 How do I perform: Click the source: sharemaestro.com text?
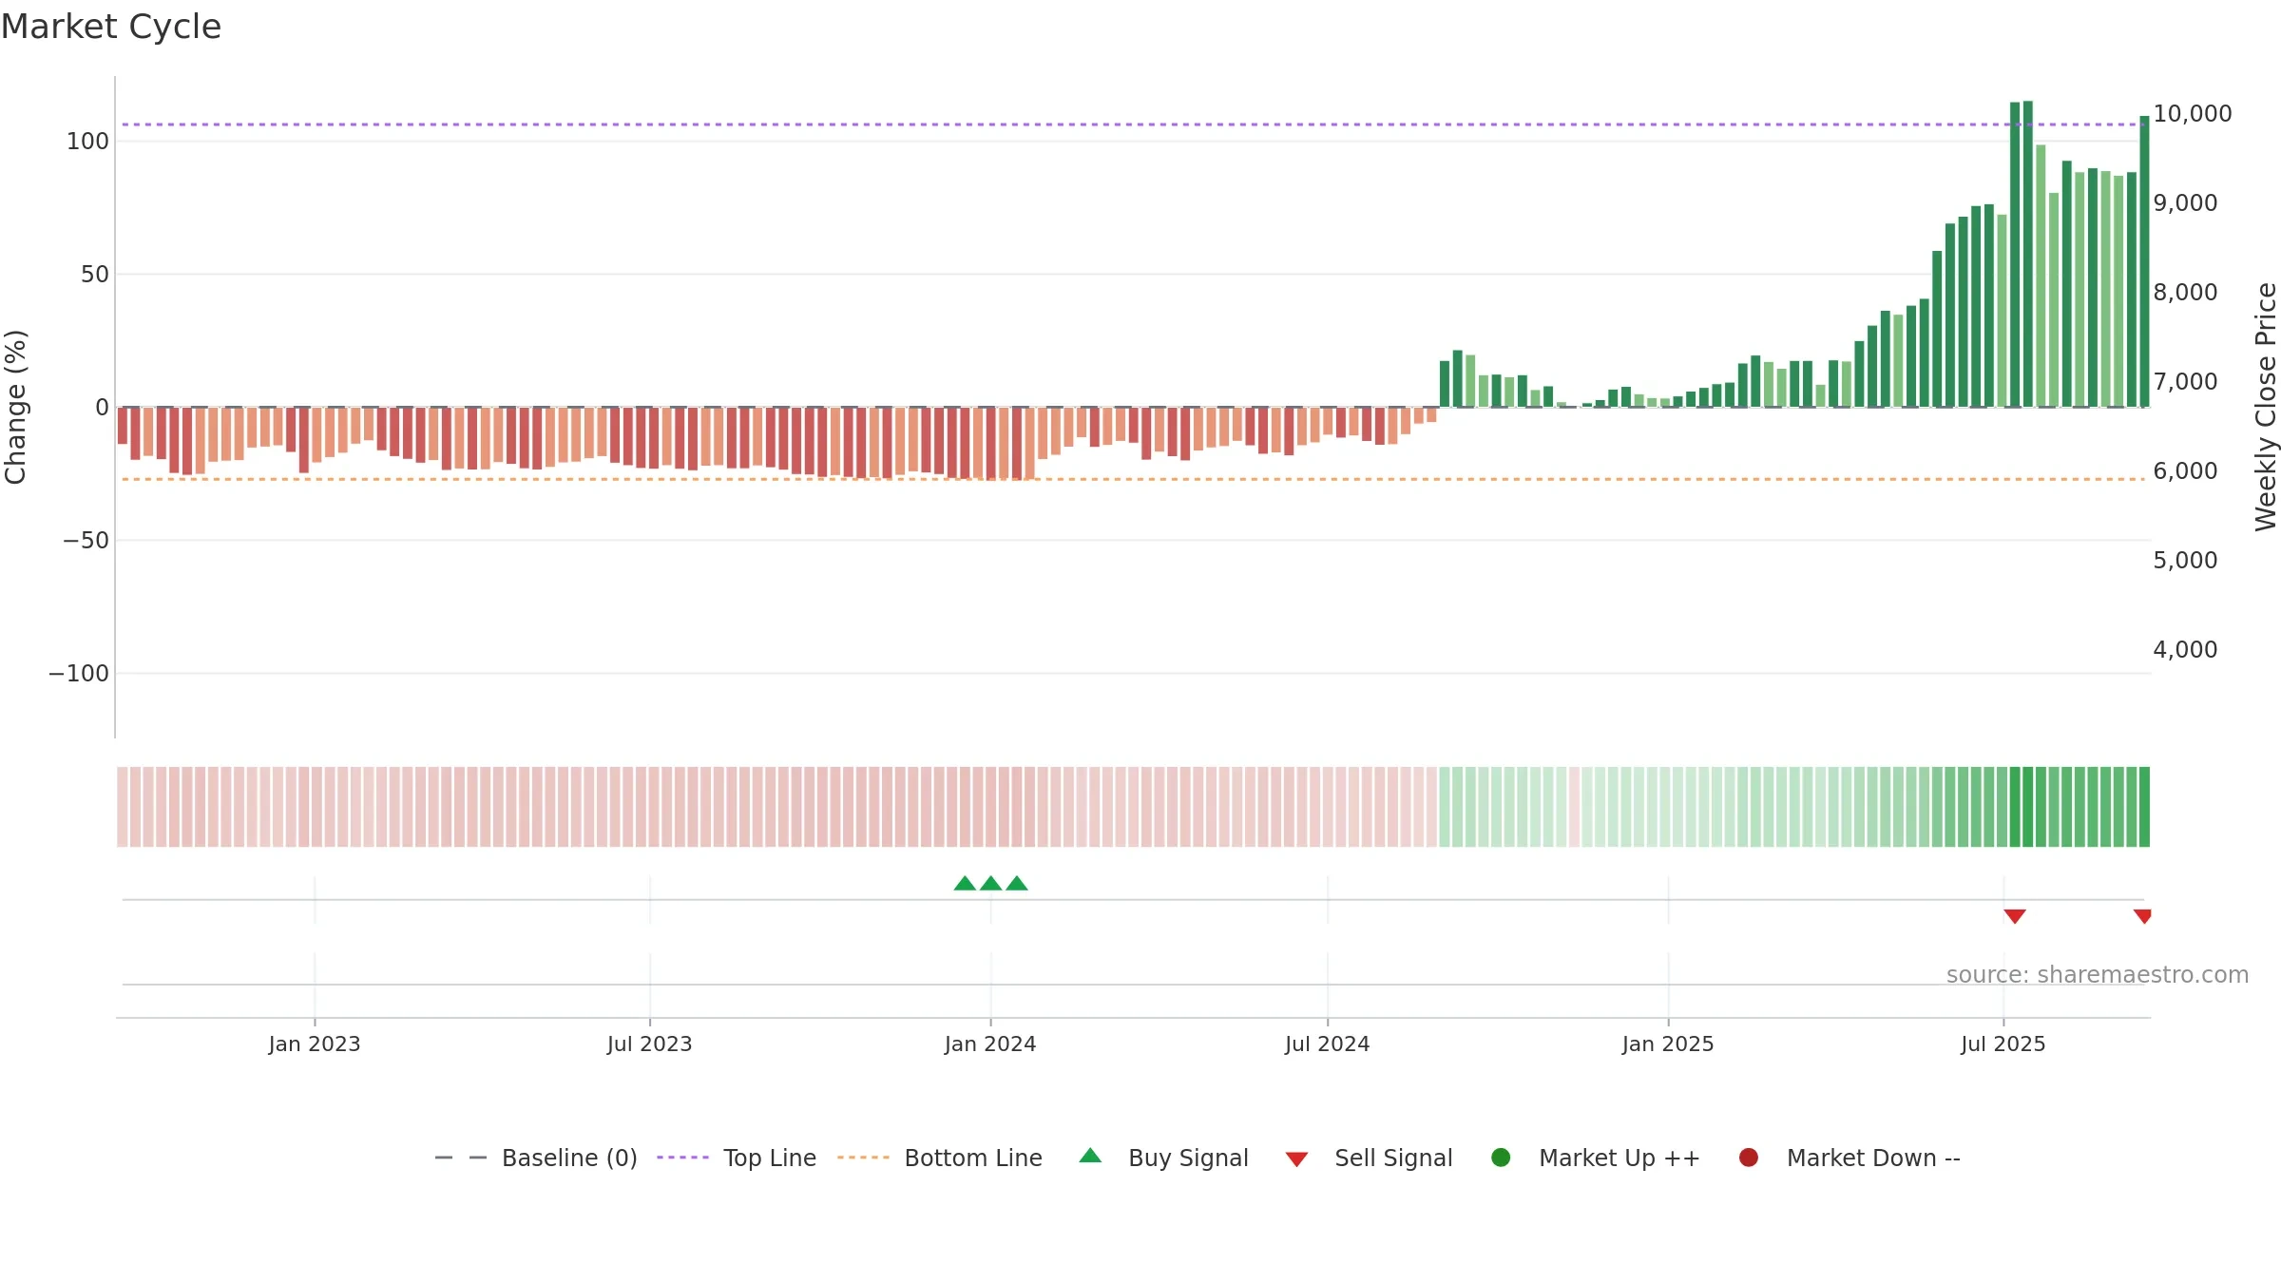coord(2098,975)
